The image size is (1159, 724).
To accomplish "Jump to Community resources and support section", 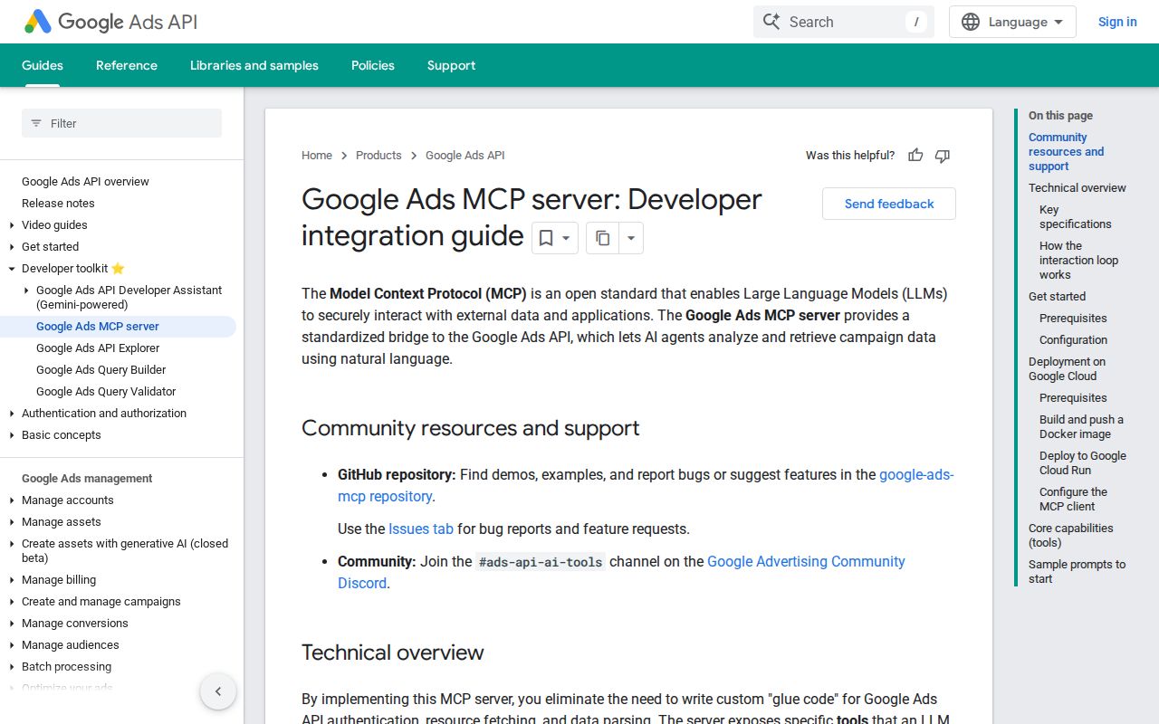I will [x=1067, y=152].
